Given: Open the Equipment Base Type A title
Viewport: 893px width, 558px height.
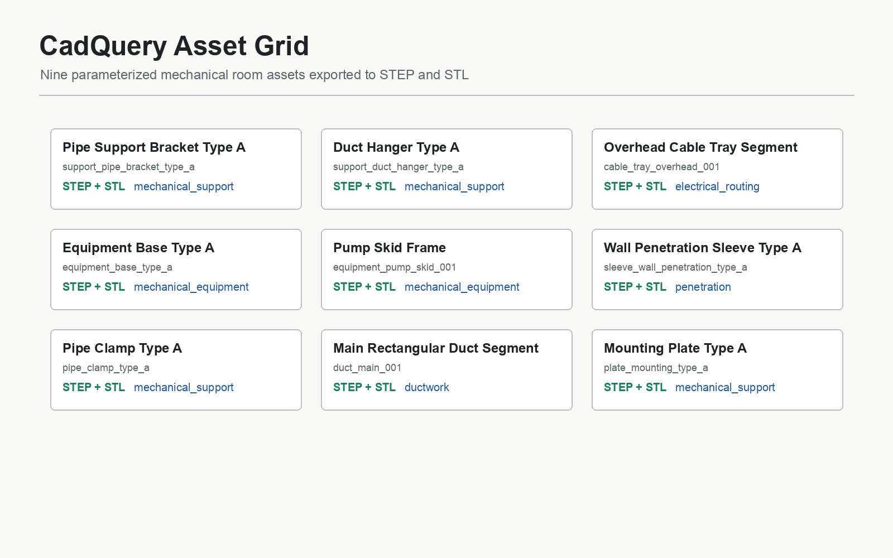Looking at the screenshot, I should 138,248.
